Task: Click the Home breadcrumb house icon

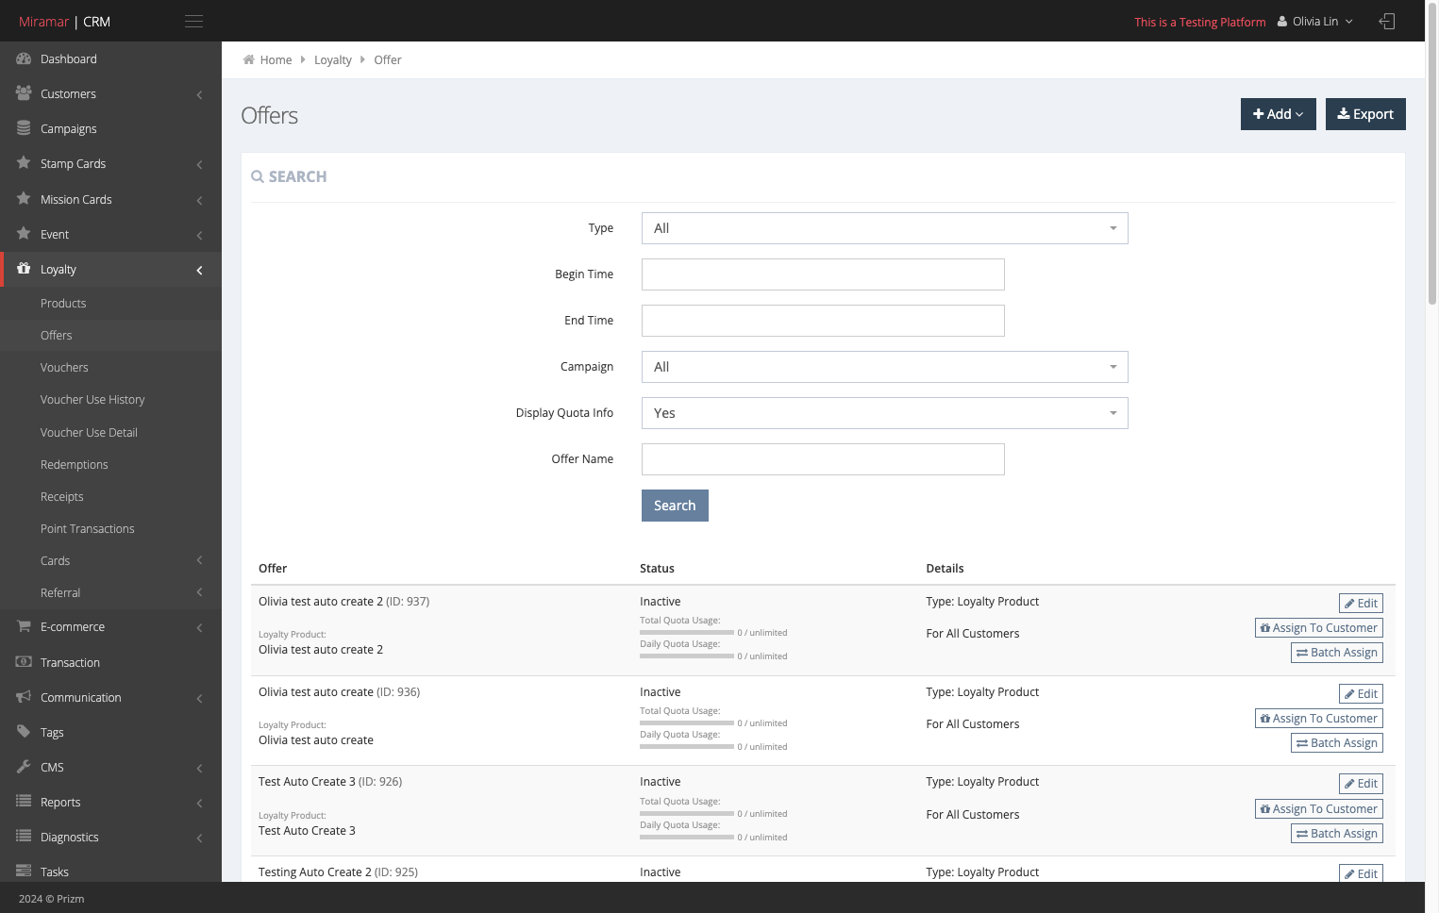Action: [248, 59]
